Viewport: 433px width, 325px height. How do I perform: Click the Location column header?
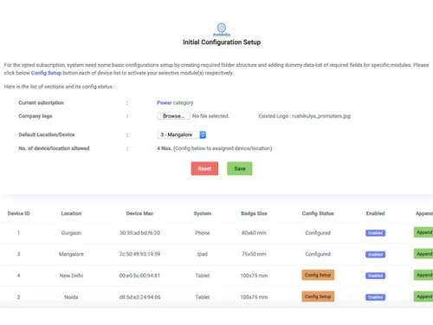click(x=71, y=213)
